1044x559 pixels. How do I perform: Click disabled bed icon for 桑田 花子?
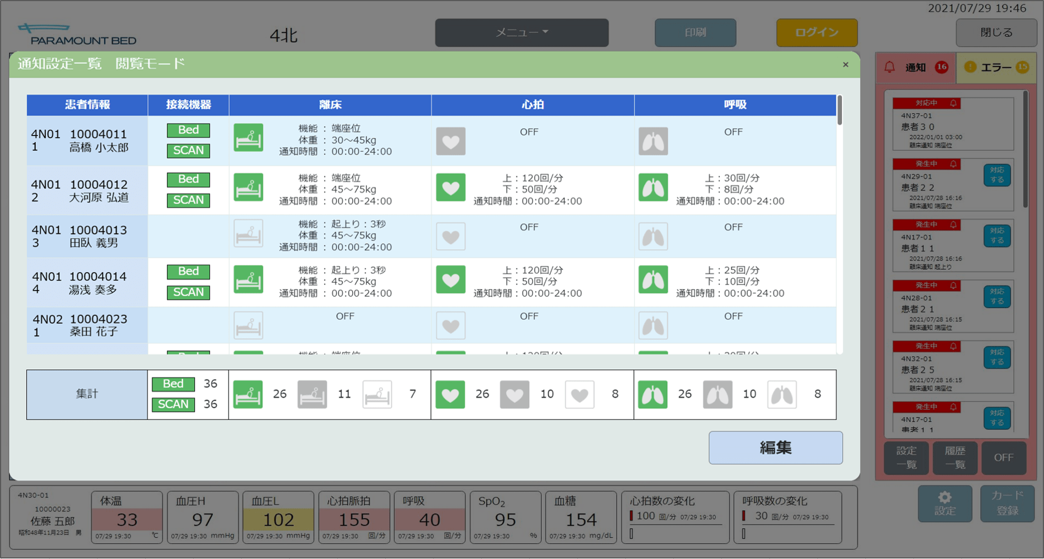[x=248, y=326]
